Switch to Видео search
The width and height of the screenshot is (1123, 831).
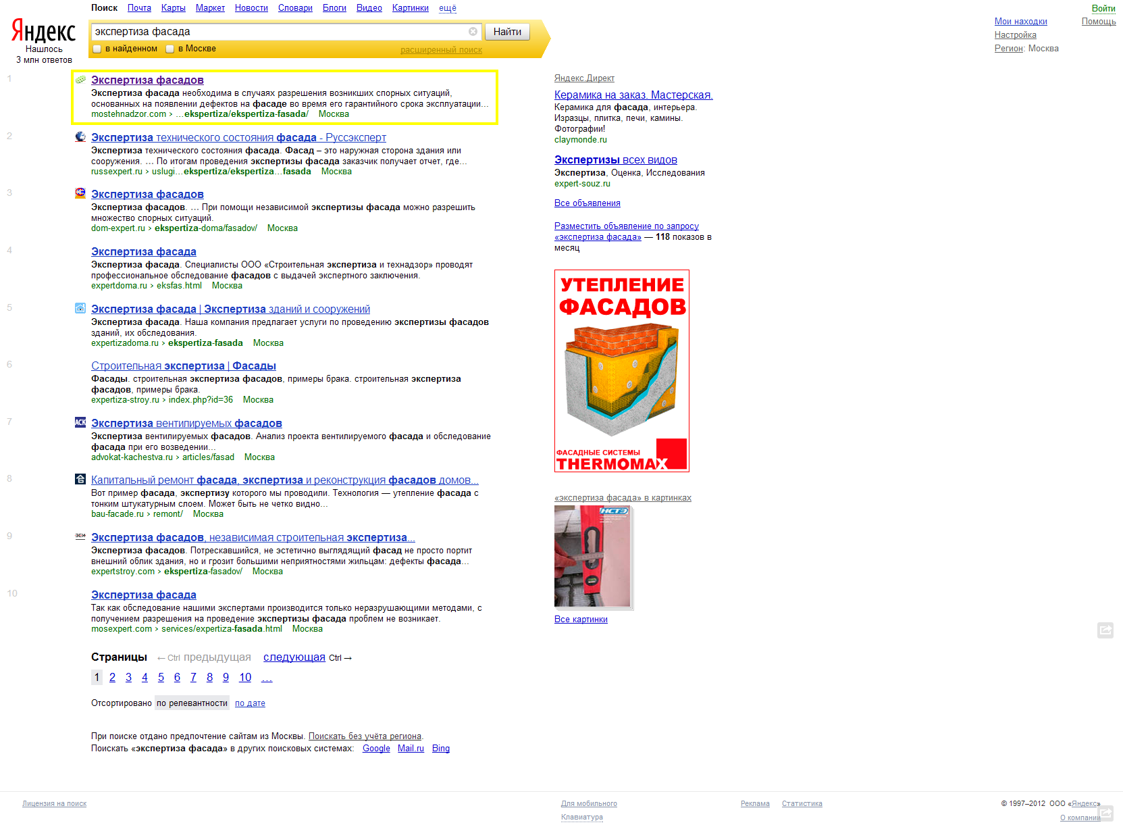click(369, 8)
